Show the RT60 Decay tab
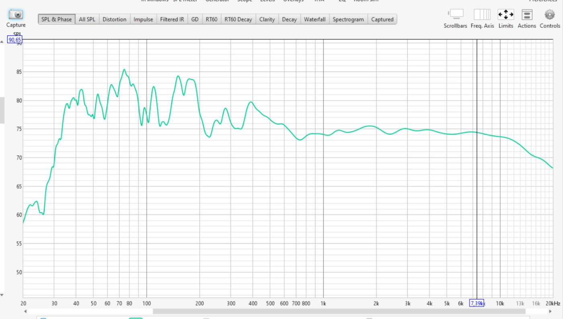Screen dimensions: 563x319 [x=238, y=19]
